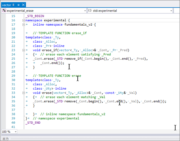Click _STD remove_if call on line 25
This screenshot has height=141, width=180.
tap(68, 59)
